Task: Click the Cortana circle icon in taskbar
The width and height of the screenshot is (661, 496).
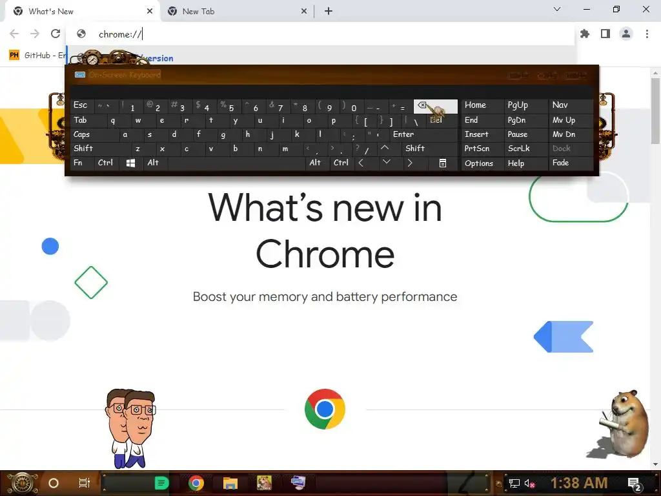Action: tap(54, 483)
